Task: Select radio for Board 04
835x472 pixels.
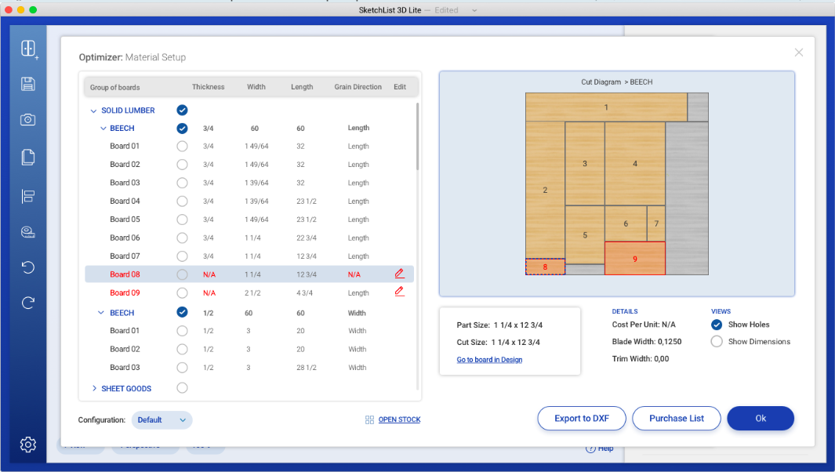Action: [x=182, y=201]
